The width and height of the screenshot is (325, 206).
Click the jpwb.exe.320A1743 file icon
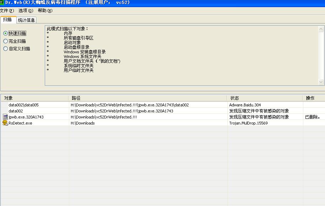click(5, 117)
